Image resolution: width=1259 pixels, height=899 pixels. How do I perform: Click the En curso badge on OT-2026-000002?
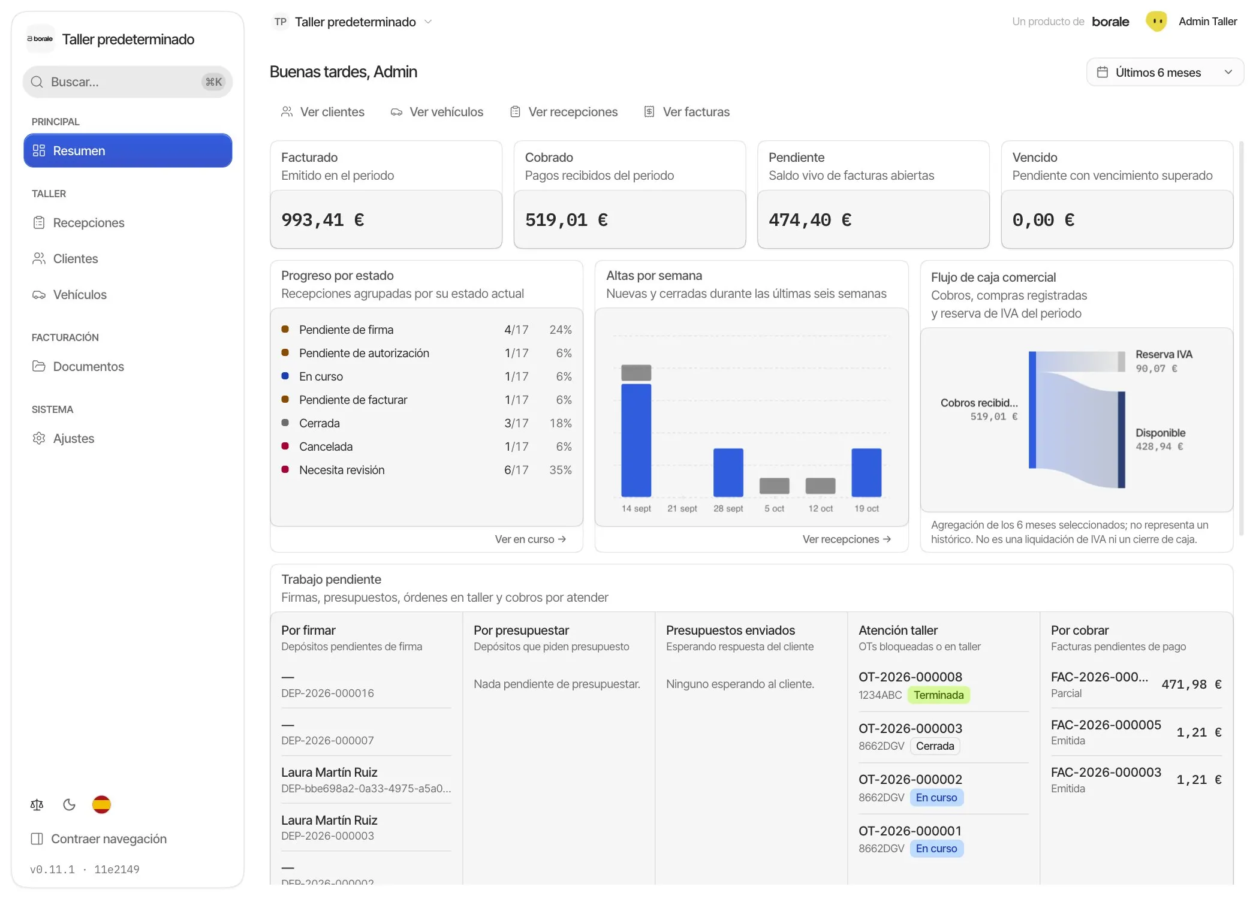(936, 797)
